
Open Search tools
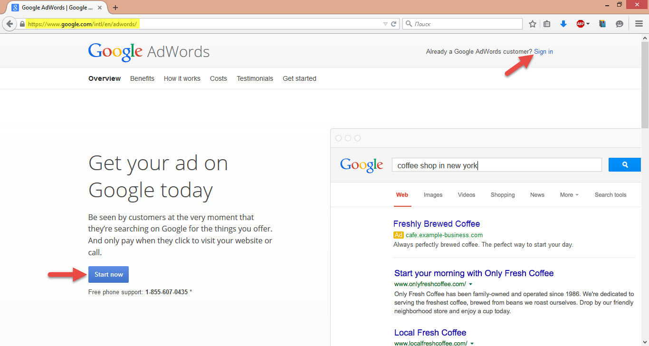click(x=611, y=195)
